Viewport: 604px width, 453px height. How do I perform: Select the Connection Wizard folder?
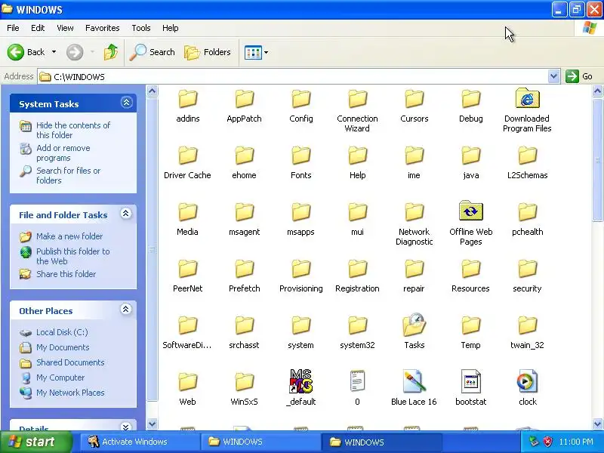click(357, 110)
